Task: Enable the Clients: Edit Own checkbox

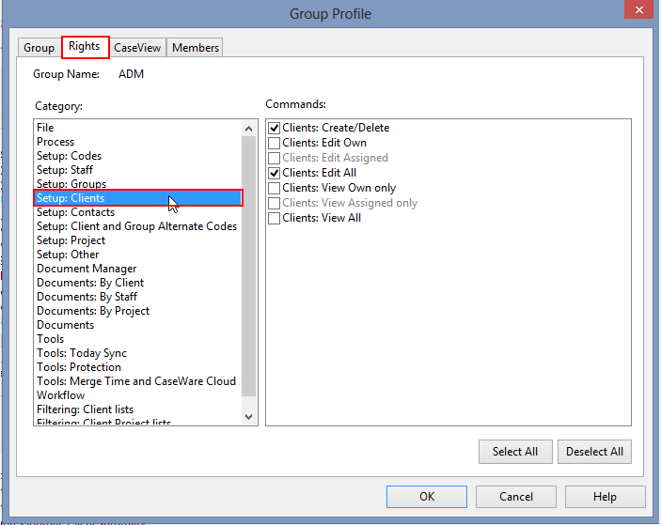Action: (275, 143)
